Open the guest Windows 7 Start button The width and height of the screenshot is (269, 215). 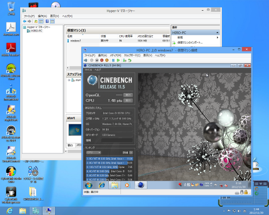coord(89,185)
